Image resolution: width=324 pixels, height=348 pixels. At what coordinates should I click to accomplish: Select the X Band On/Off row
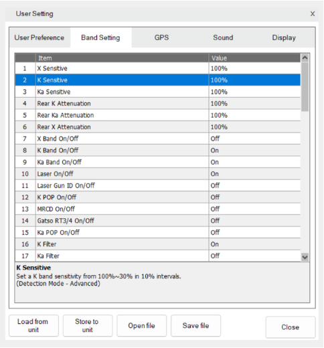click(x=158, y=139)
